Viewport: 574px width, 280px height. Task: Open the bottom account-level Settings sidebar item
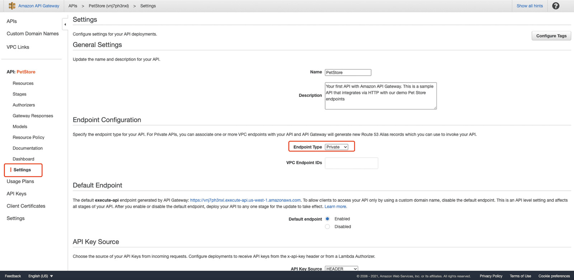click(16, 218)
